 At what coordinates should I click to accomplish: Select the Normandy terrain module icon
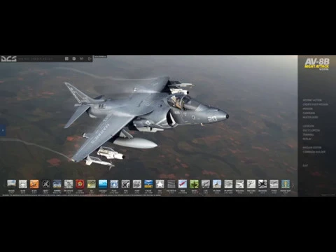click(x=262, y=184)
